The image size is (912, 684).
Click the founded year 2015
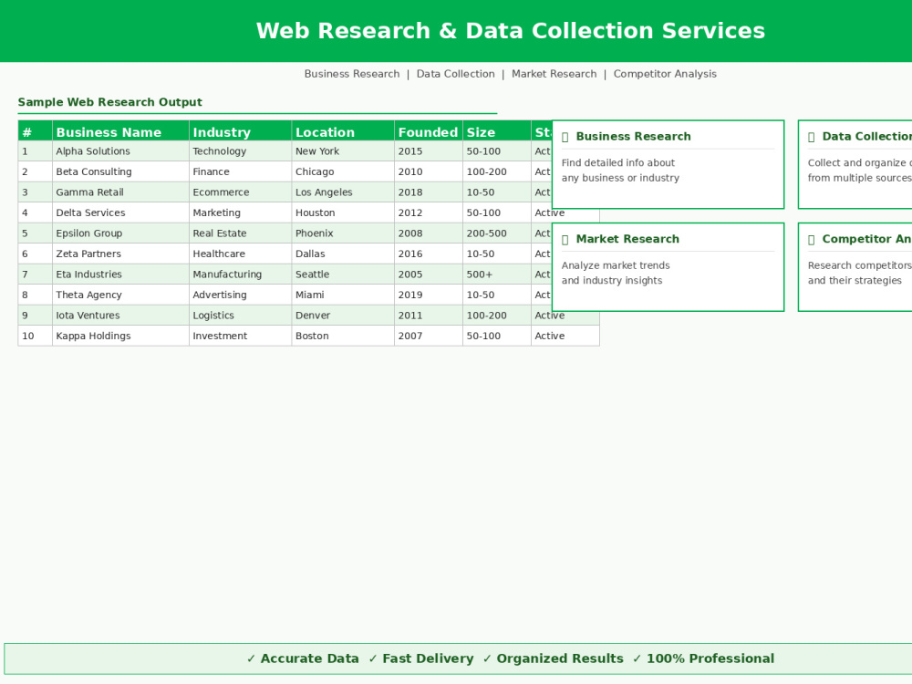click(x=428, y=151)
